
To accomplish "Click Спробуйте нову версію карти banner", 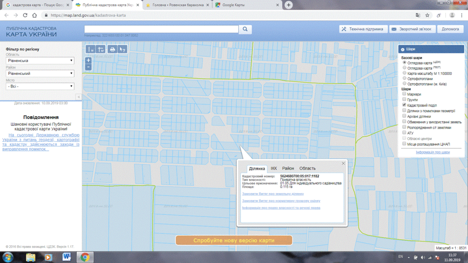I will pos(234,241).
